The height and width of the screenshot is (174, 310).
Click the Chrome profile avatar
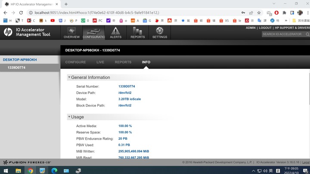tap(300, 12)
